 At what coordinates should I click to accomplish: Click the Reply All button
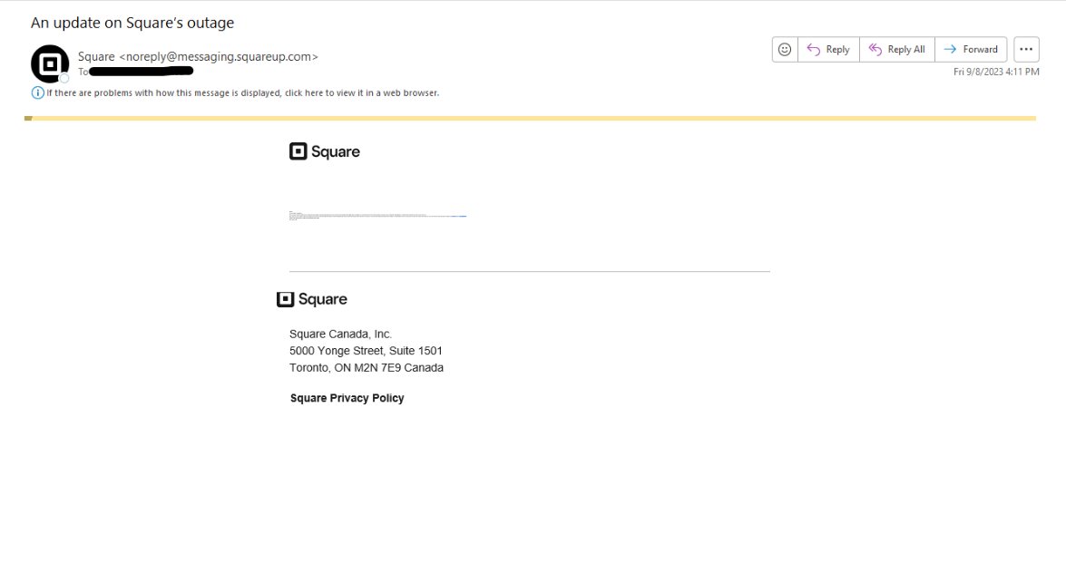tap(896, 50)
